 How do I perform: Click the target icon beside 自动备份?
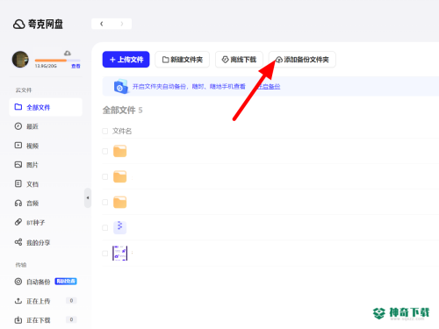(x=18, y=282)
